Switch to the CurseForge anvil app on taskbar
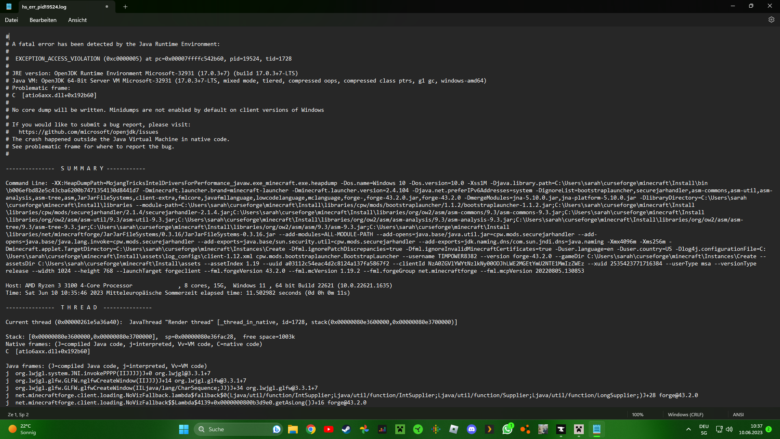Screen dimensions: 780x439 click(x=561, y=429)
